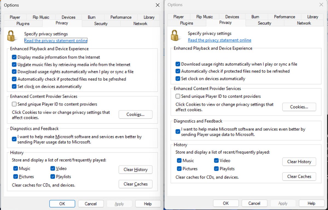The height and width of the screenshot is (210, 328).
Task: Select Security tab in right window
Action: point(265,23)
